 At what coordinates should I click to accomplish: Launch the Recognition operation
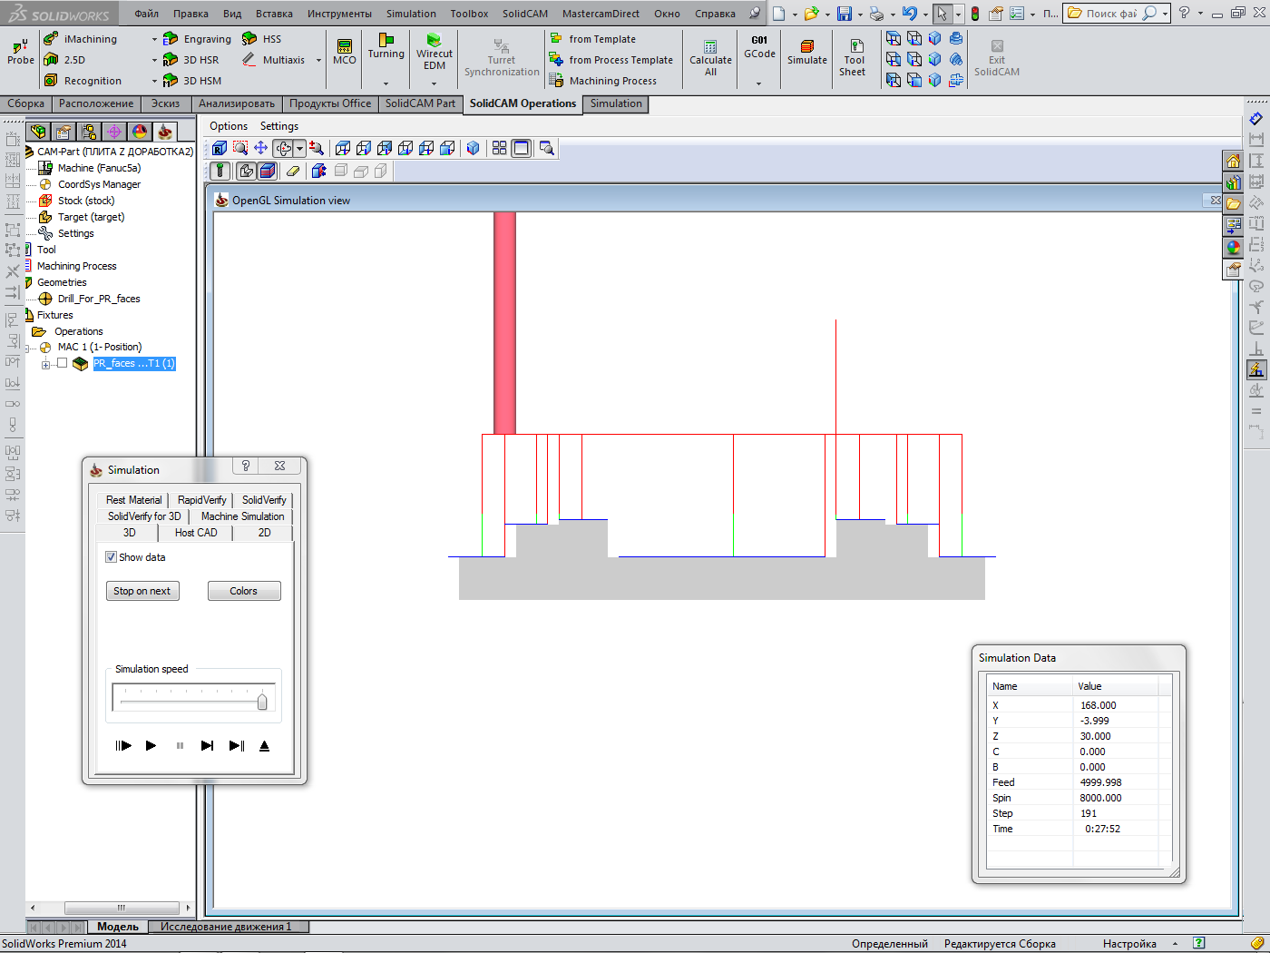(83, 81)
